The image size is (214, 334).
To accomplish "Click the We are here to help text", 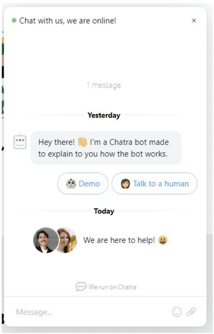I will pyautogui.click(x=119, y=240).
